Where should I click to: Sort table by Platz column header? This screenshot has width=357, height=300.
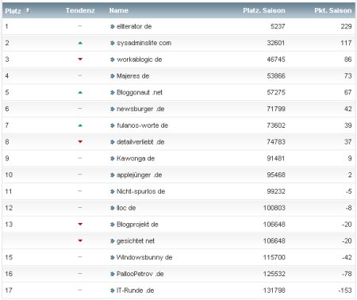[13, 11]
